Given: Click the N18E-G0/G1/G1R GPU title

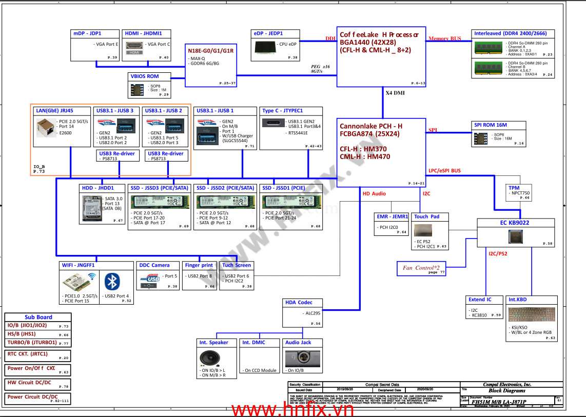Looking at the screenshot, I should click(x=210, y=51).
